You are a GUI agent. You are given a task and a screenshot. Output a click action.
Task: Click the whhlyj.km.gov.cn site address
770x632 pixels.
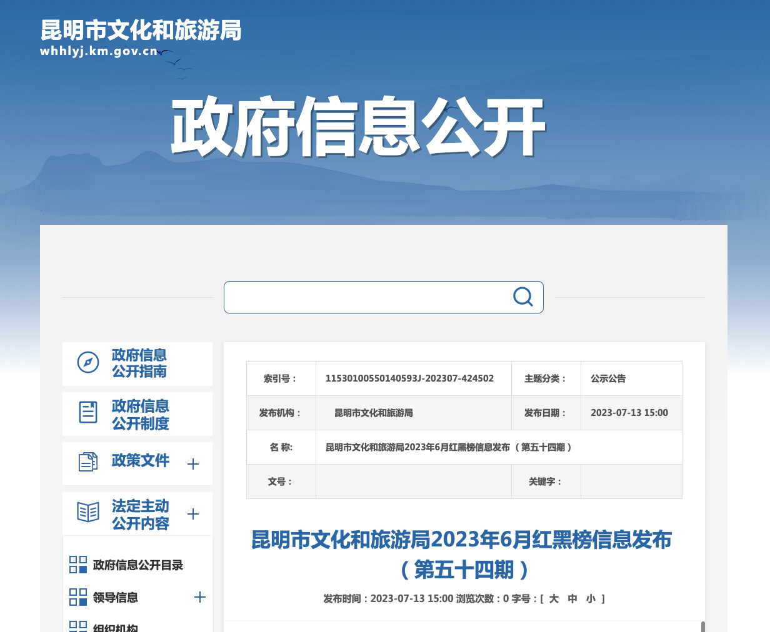click(99, 51)
